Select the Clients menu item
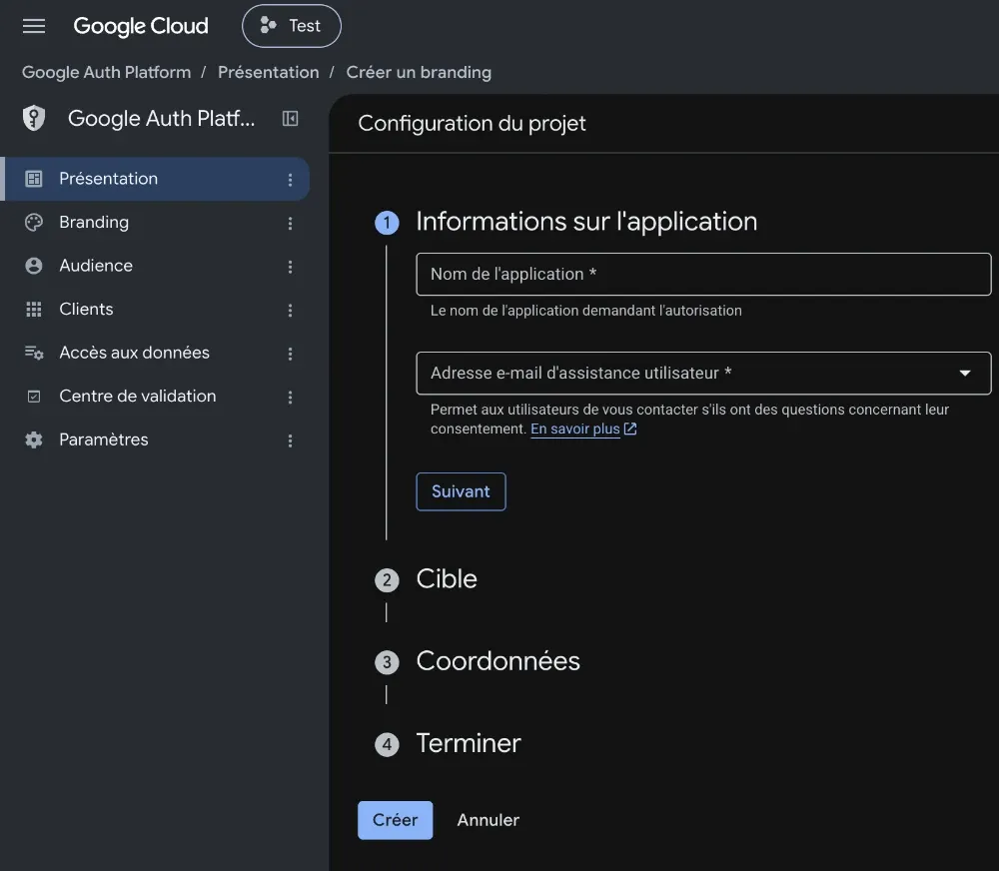Screen dimensions: 999x871 tap(157, 309)
